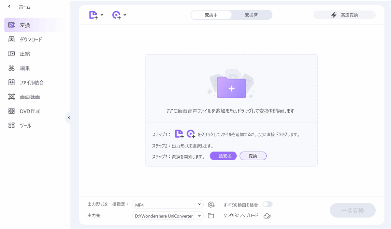391x229 pixels.
Task: Expand the output path dropdown arrow
Action: 199,216
